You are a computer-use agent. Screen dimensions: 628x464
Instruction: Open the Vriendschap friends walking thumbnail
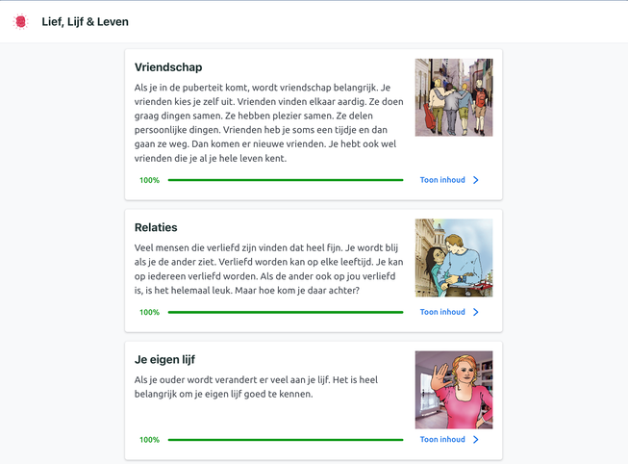[454, 97]
